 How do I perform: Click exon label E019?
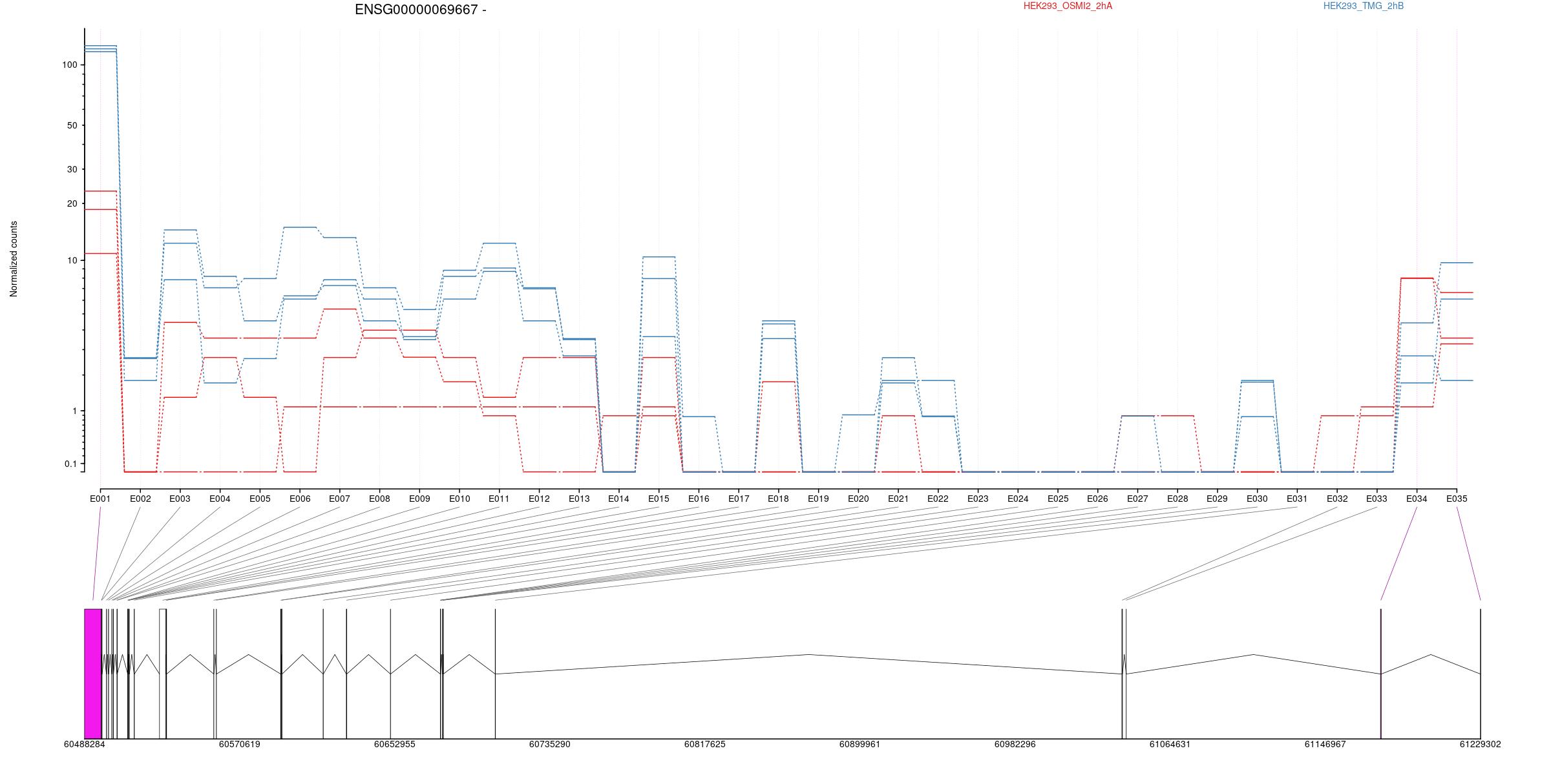point(818,499)
